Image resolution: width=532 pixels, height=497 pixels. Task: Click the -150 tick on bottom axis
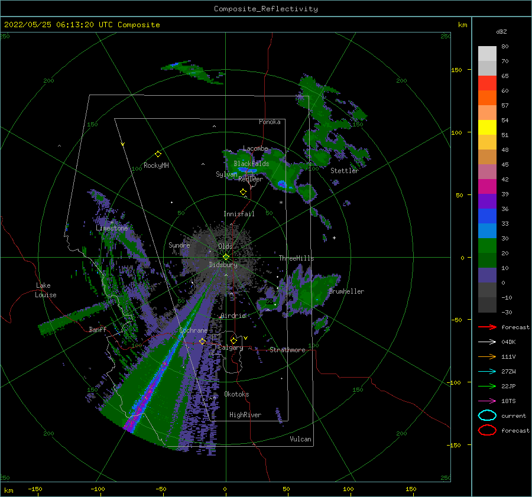35,489
